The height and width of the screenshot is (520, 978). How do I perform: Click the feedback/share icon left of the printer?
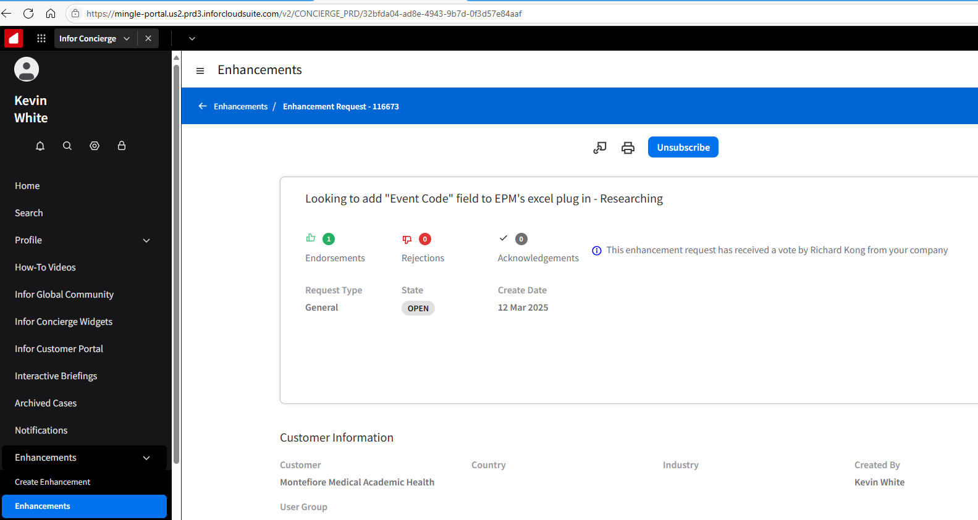point(600,148)
